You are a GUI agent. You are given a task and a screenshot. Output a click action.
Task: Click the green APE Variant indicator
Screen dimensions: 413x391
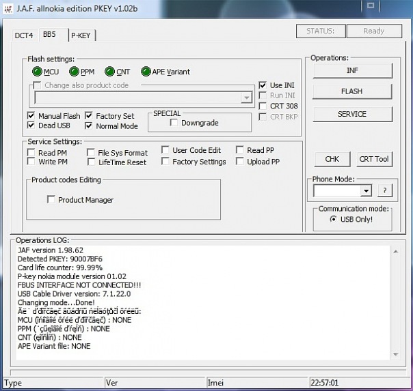pyautogui.click(x=146, y=72)
